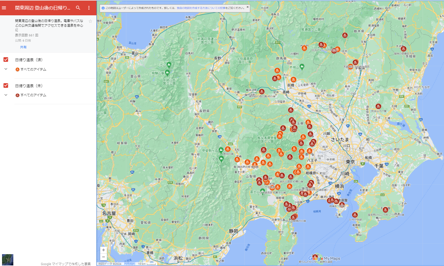The width and height of the screenshot is (444, 266).
Task: Switch to satellite view thumbnail
Action: (x=8, y=260)
